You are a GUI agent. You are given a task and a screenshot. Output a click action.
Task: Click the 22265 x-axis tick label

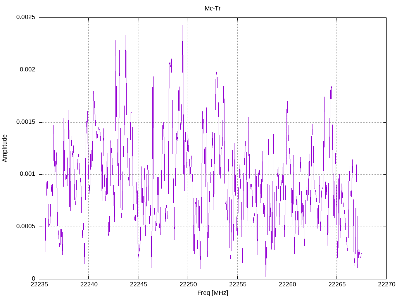pos(337,284)
